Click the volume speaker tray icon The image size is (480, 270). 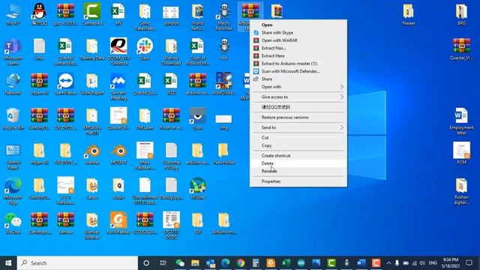pos(422,263)
